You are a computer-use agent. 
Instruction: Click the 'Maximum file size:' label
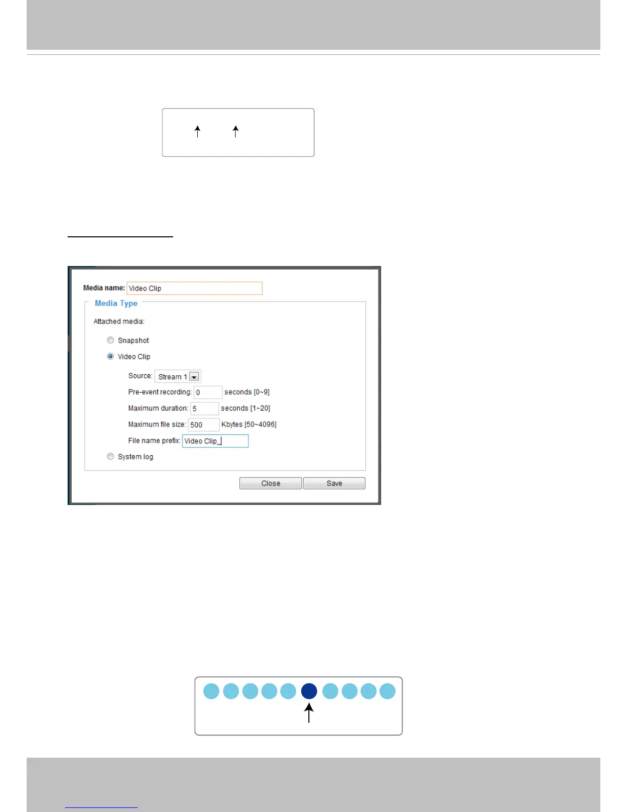[157, 424]
